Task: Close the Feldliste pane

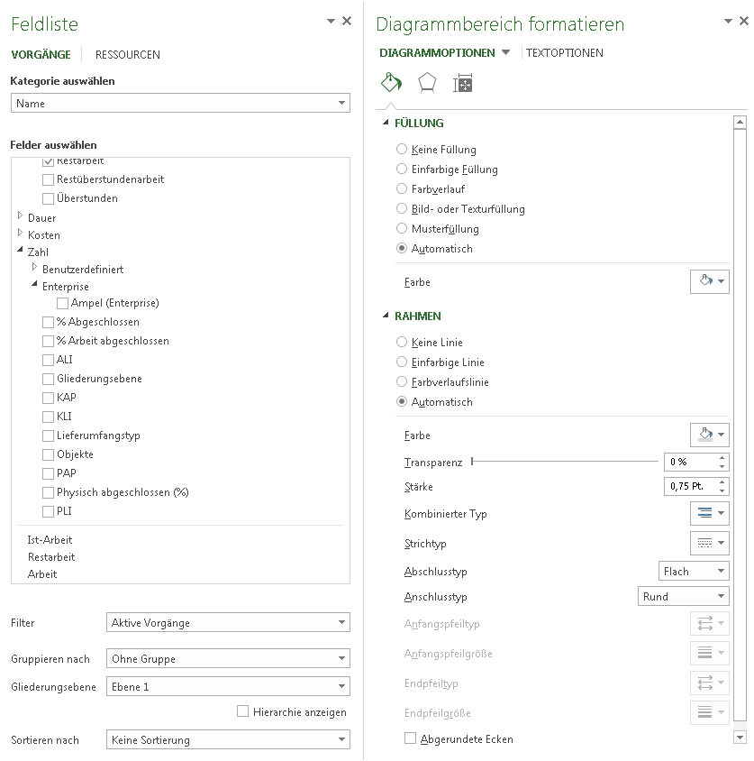Action: (347, 21)
